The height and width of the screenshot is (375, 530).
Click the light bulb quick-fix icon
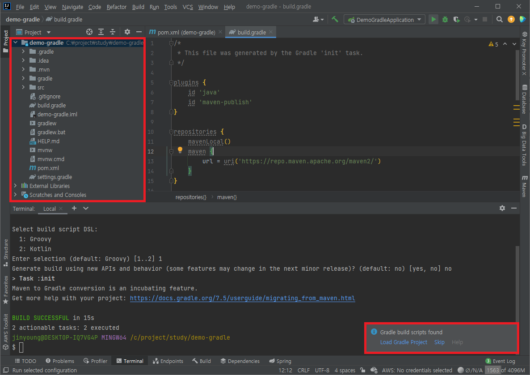click(180, 150)
